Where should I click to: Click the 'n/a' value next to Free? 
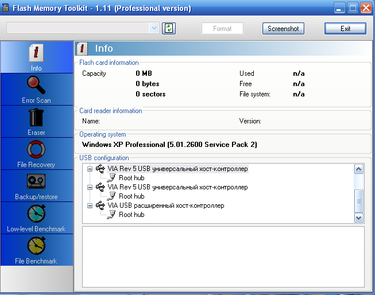[x=299, y=84]
